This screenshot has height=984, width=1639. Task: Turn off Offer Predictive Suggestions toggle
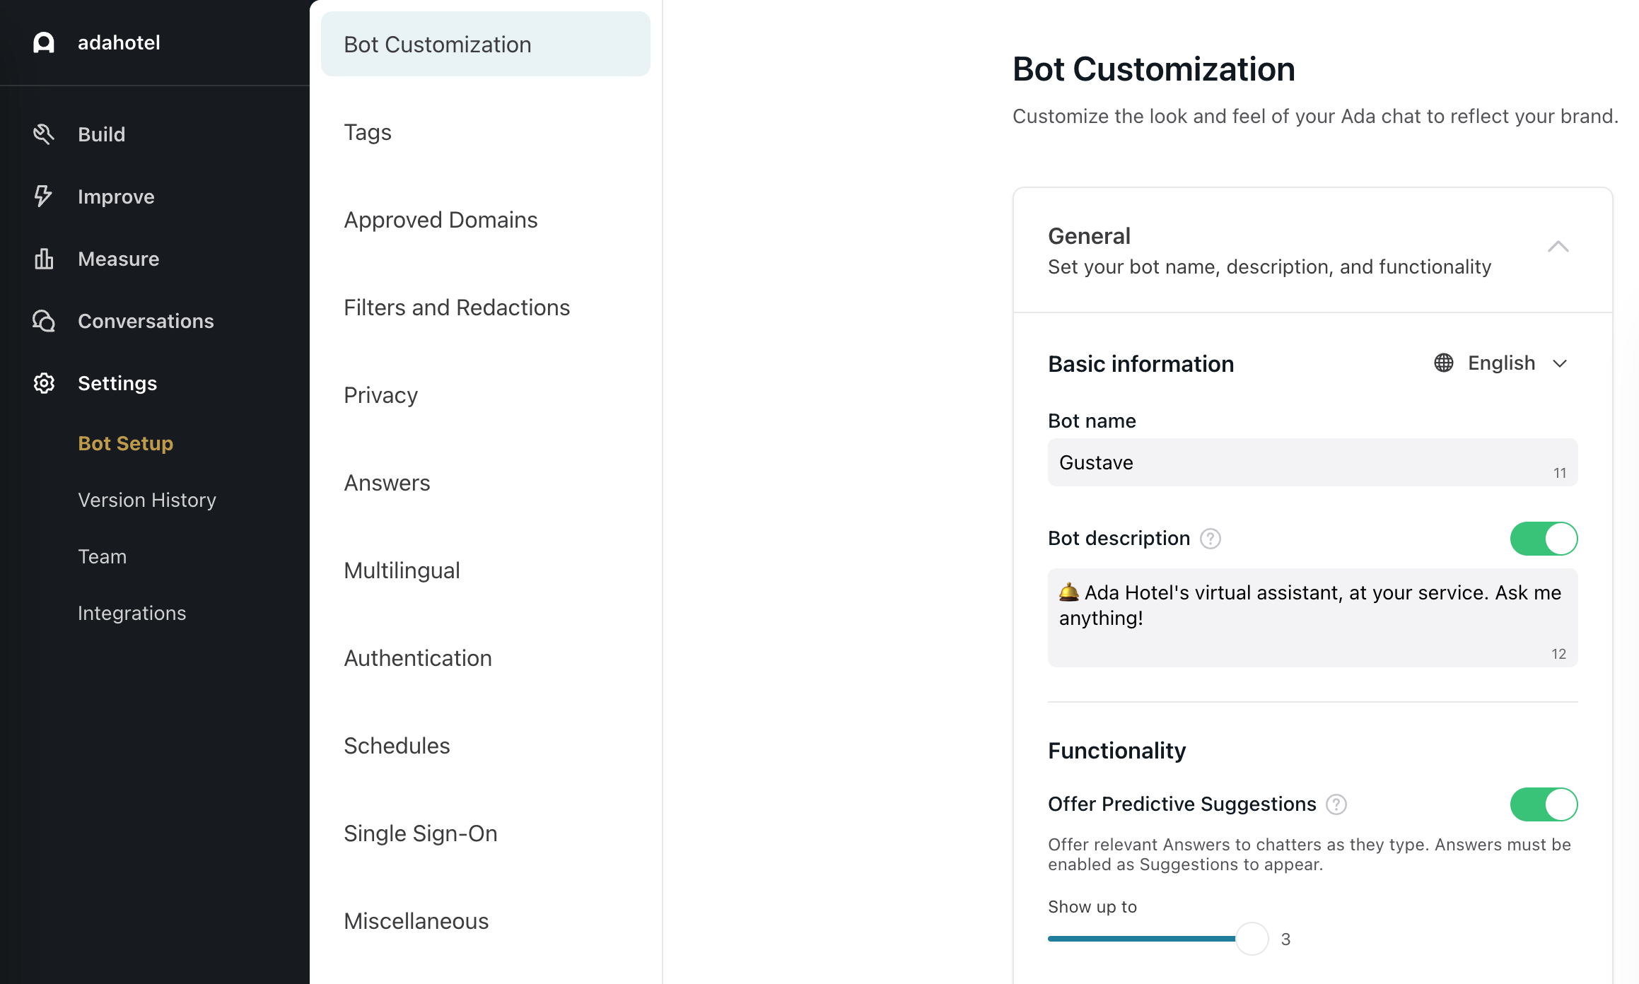click(1544, 804)
